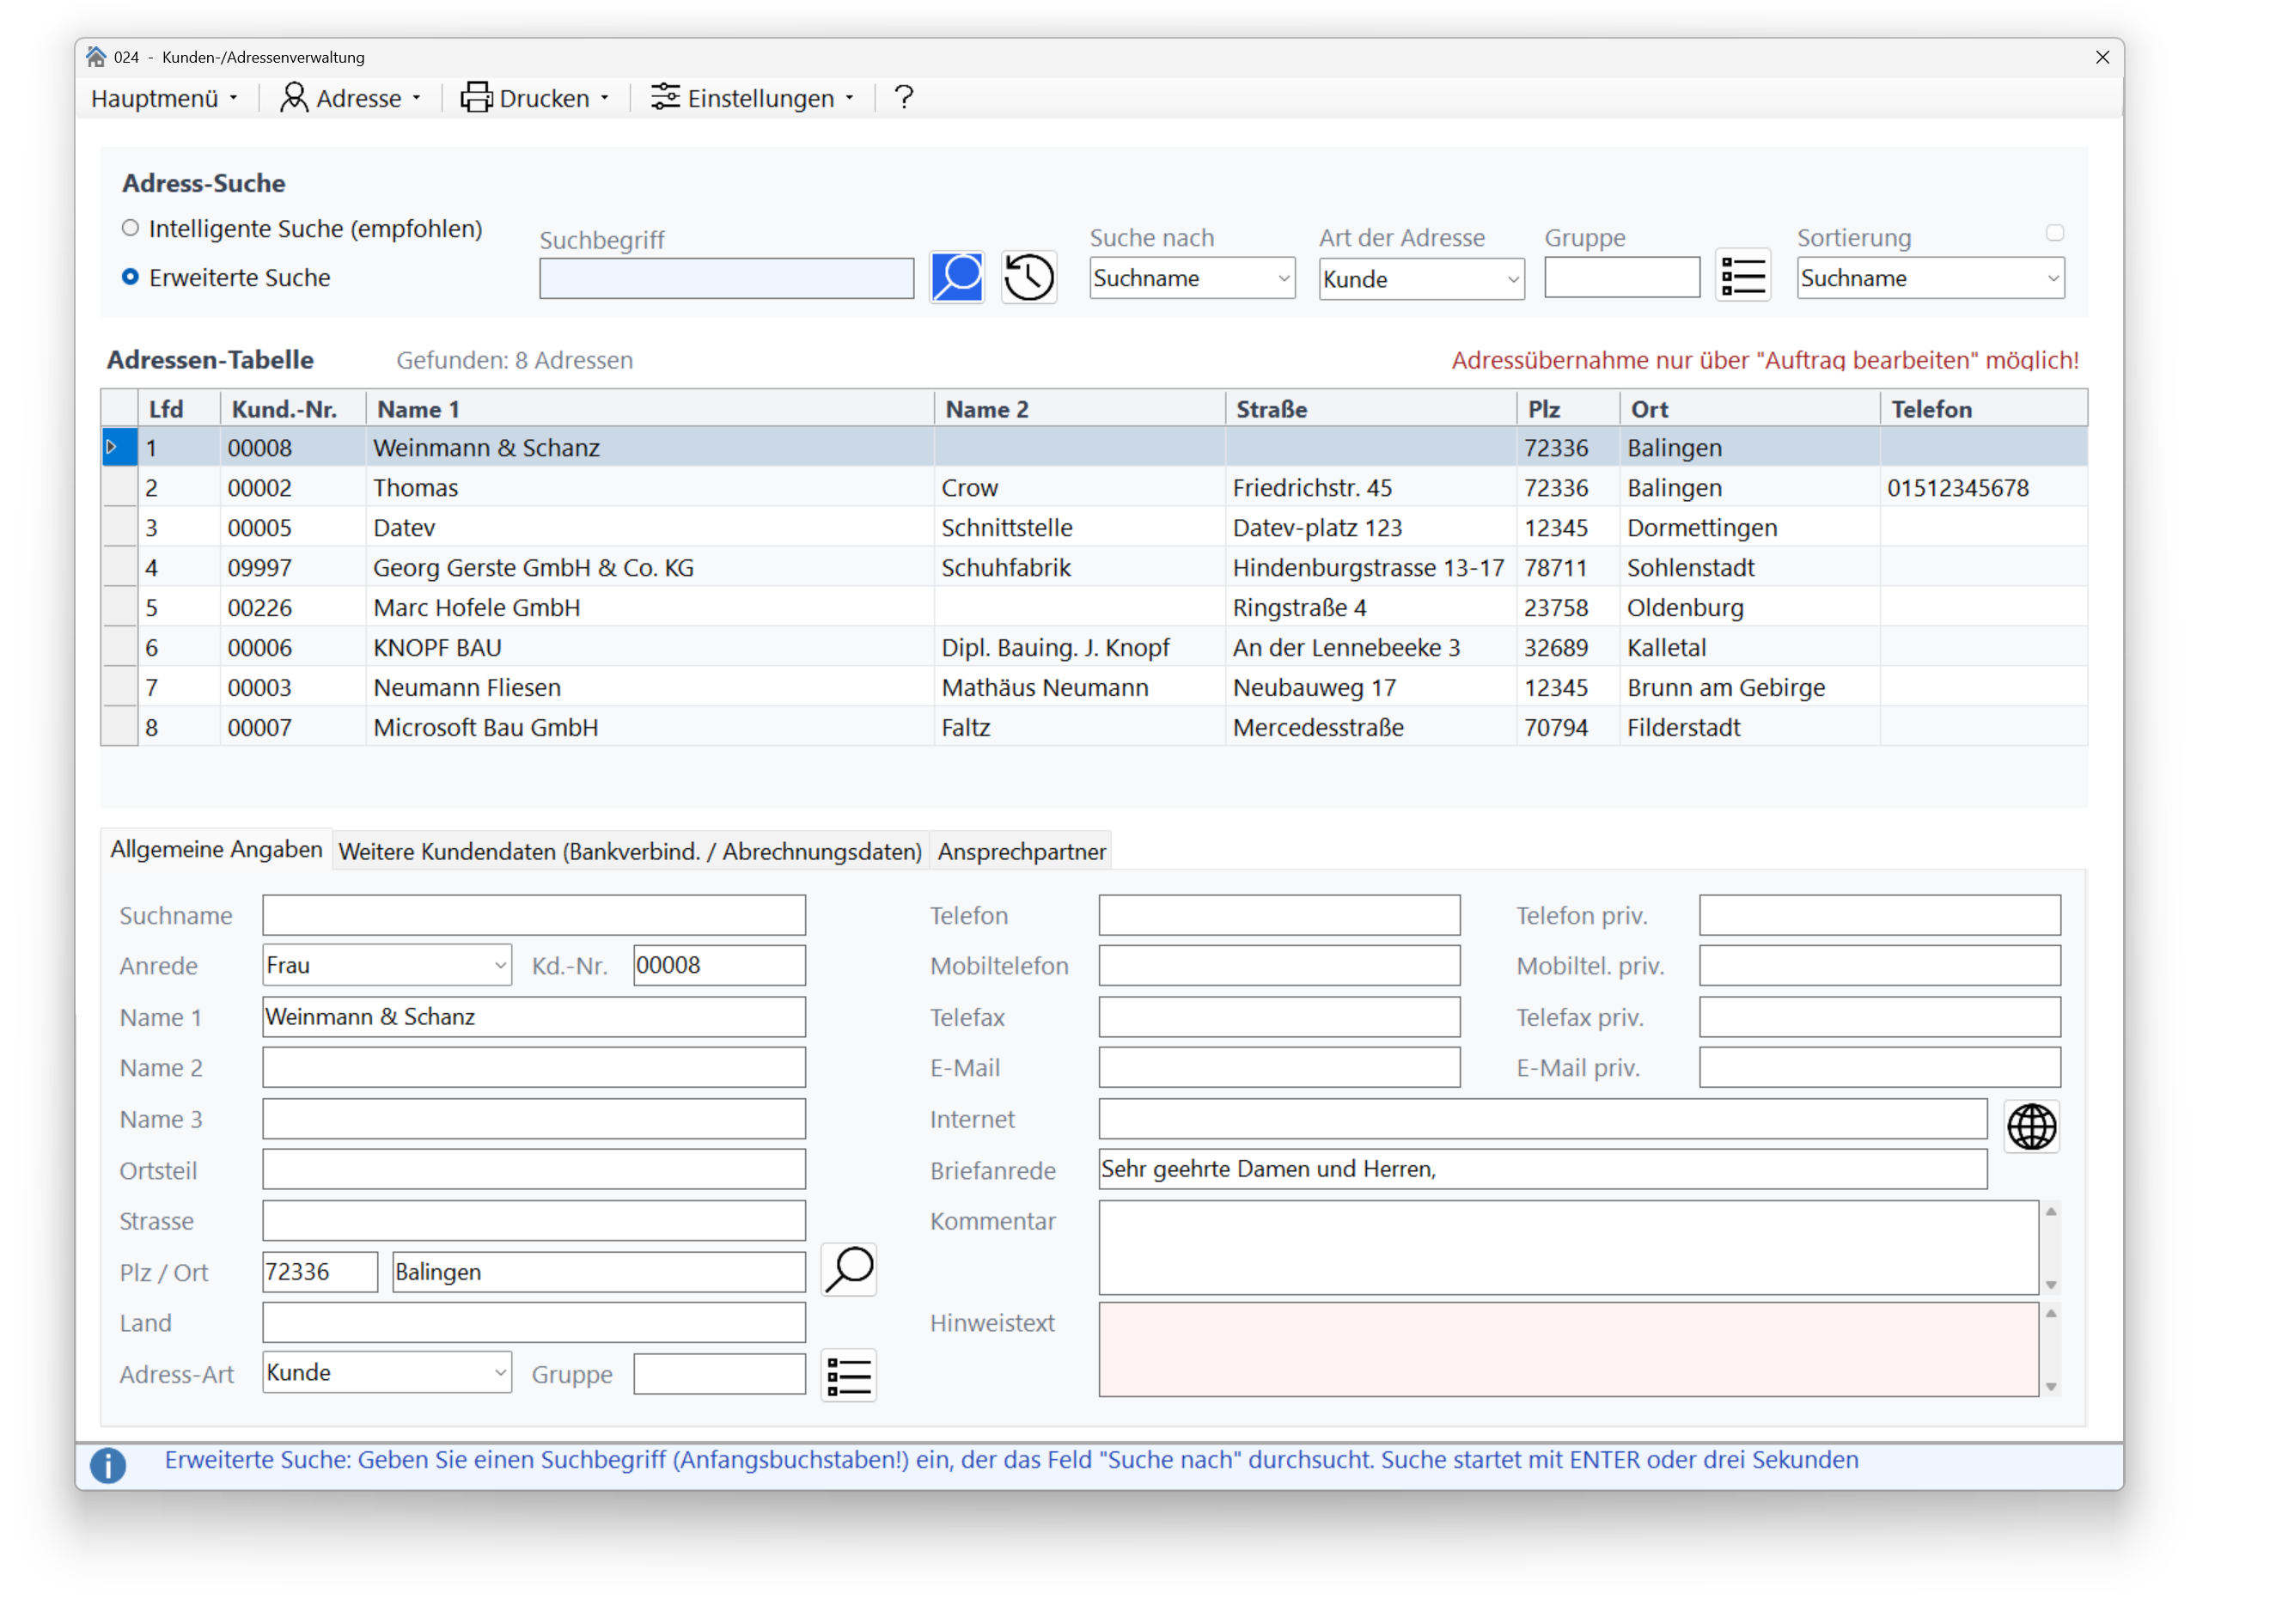This screenshot has width=2282, height=1624.
Task: Click the Telefon priv. input field
Action: click(x=1879, y=915)
